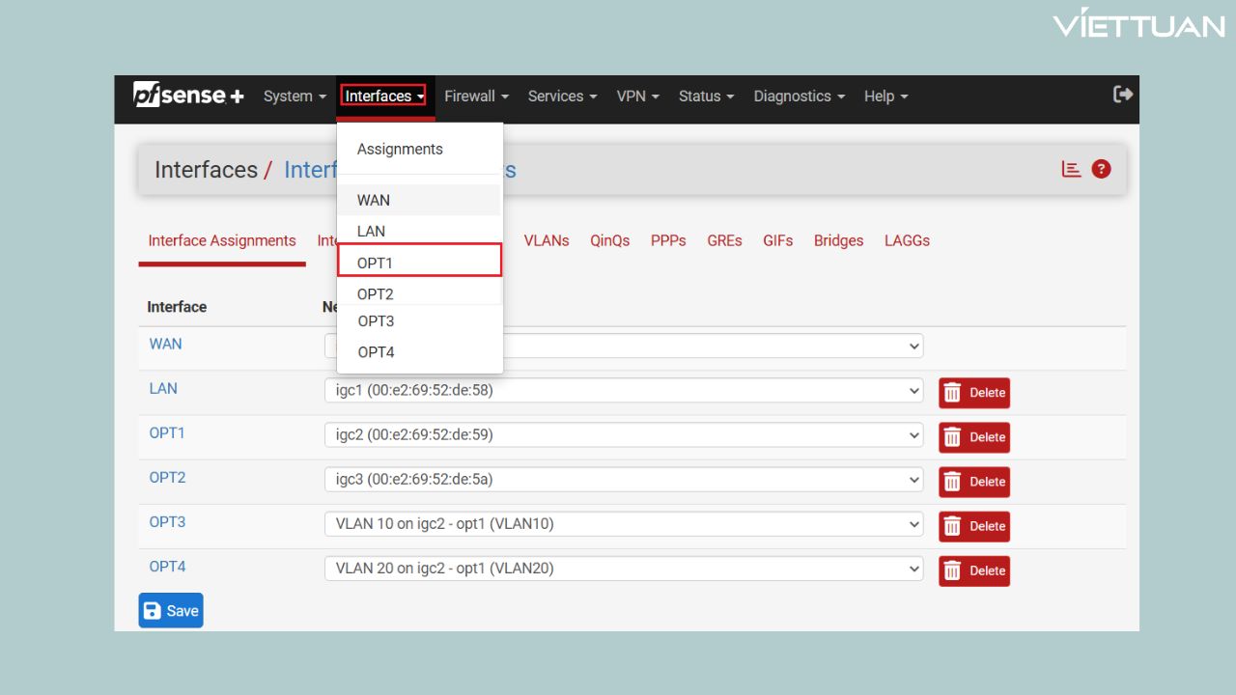Remove the OPT4 interface assignment
Screen dimensions: 1236x695
tap(973, 570)
